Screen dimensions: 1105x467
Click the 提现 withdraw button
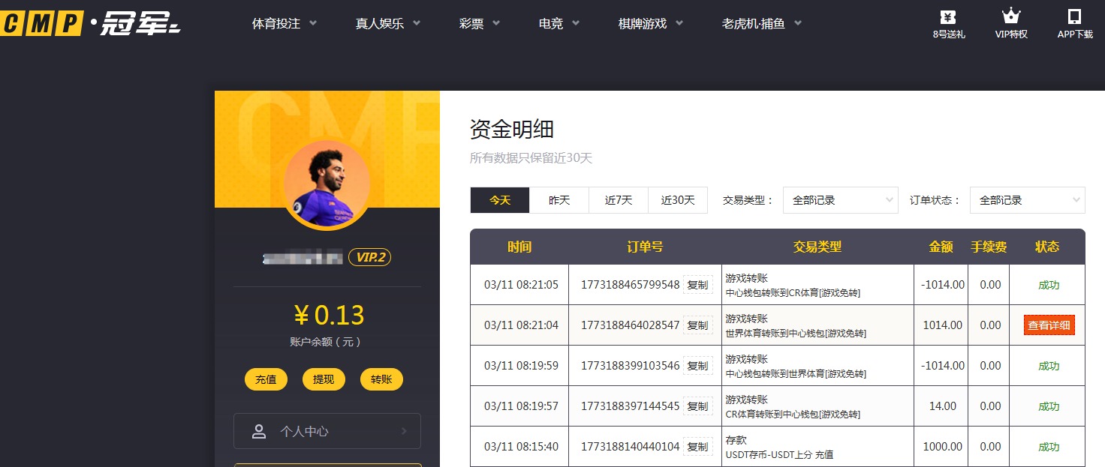coord(324,379)
